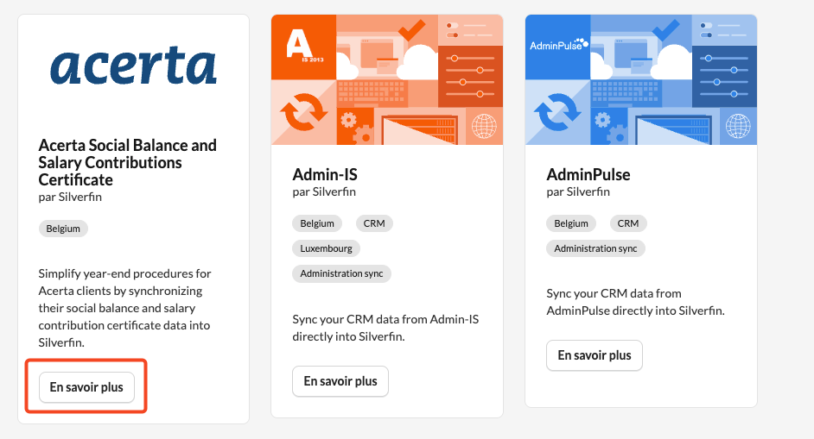
Task: Click the Acerta card description text
Action: (124, 308)
